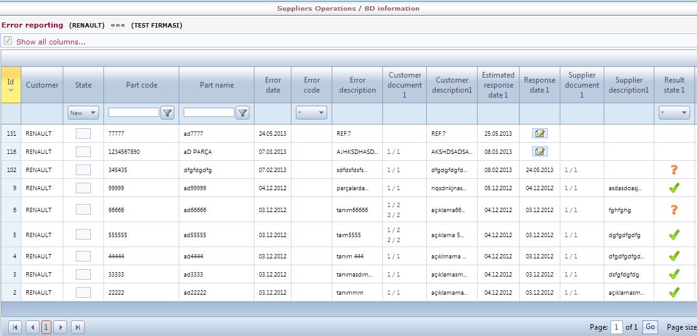Toggle the Show all columns checkbox
The image size is (697, 336).
click(x=8, y=41)
